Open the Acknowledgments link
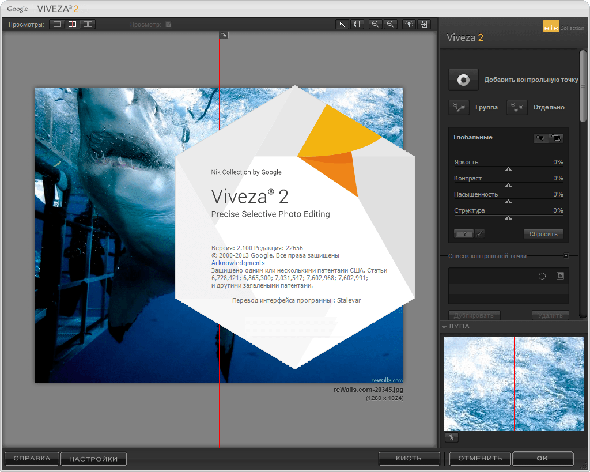The width and height of the screenshot is (590, 472). coord(238,263)
